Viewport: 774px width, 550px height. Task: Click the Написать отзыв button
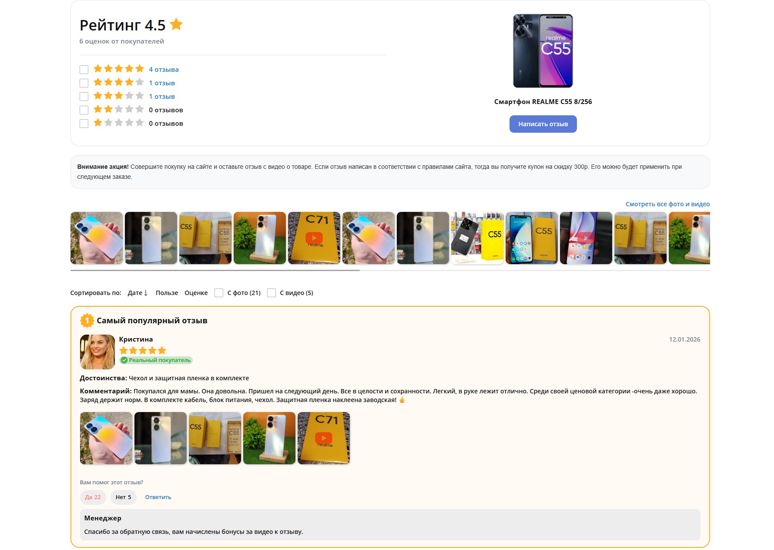[x=543, y=124]
